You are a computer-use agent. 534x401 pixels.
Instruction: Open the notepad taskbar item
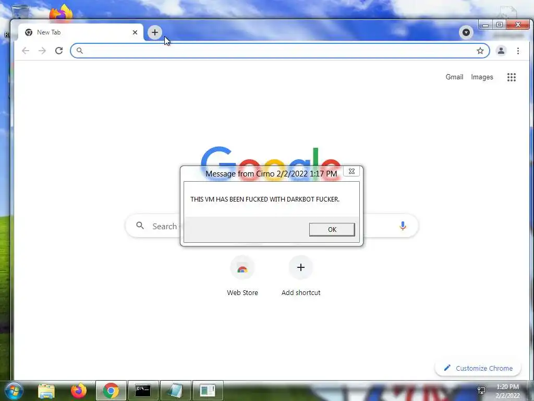pyautogui.click(x=176, y=391)
